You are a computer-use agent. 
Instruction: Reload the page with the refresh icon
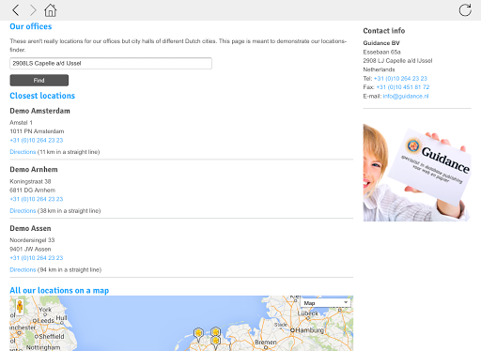click(465, 10)
